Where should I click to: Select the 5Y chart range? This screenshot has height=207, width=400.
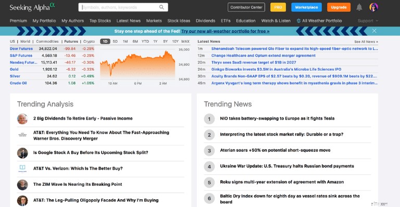165,41
